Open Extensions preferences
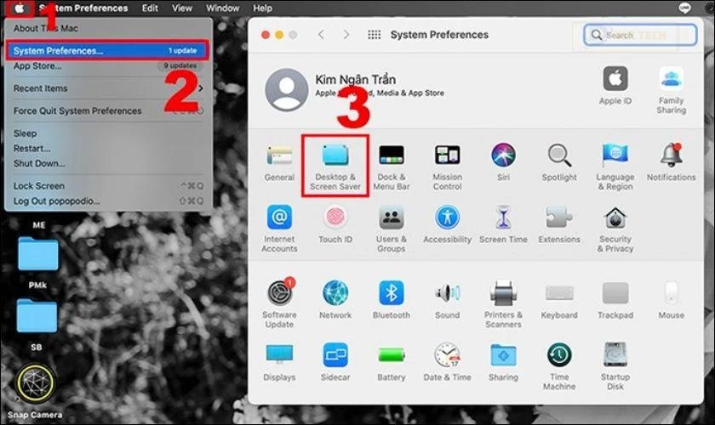This screenshot has height=425, width=715. click(559, 225)
